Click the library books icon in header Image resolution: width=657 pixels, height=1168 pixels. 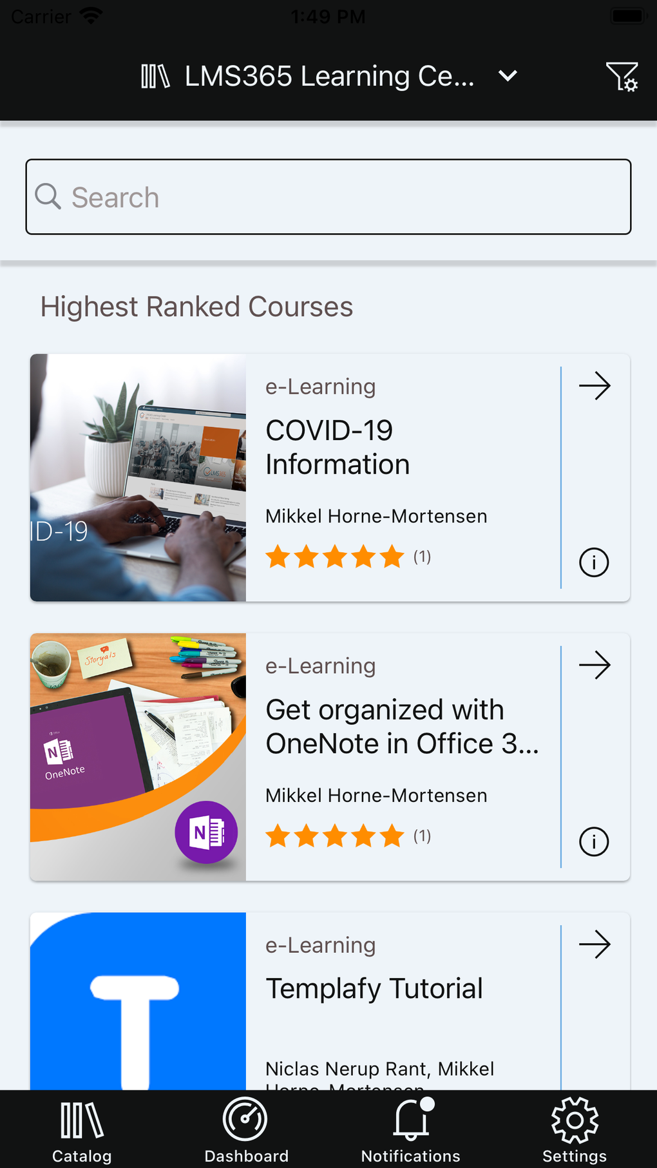[155, 76]
